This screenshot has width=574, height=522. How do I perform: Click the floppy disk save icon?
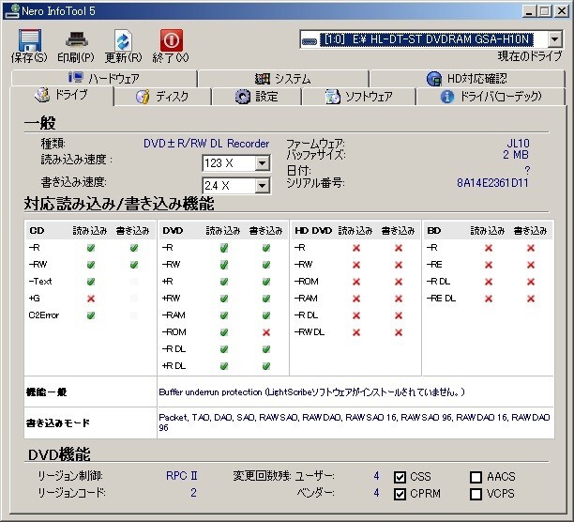pos(30,40)
